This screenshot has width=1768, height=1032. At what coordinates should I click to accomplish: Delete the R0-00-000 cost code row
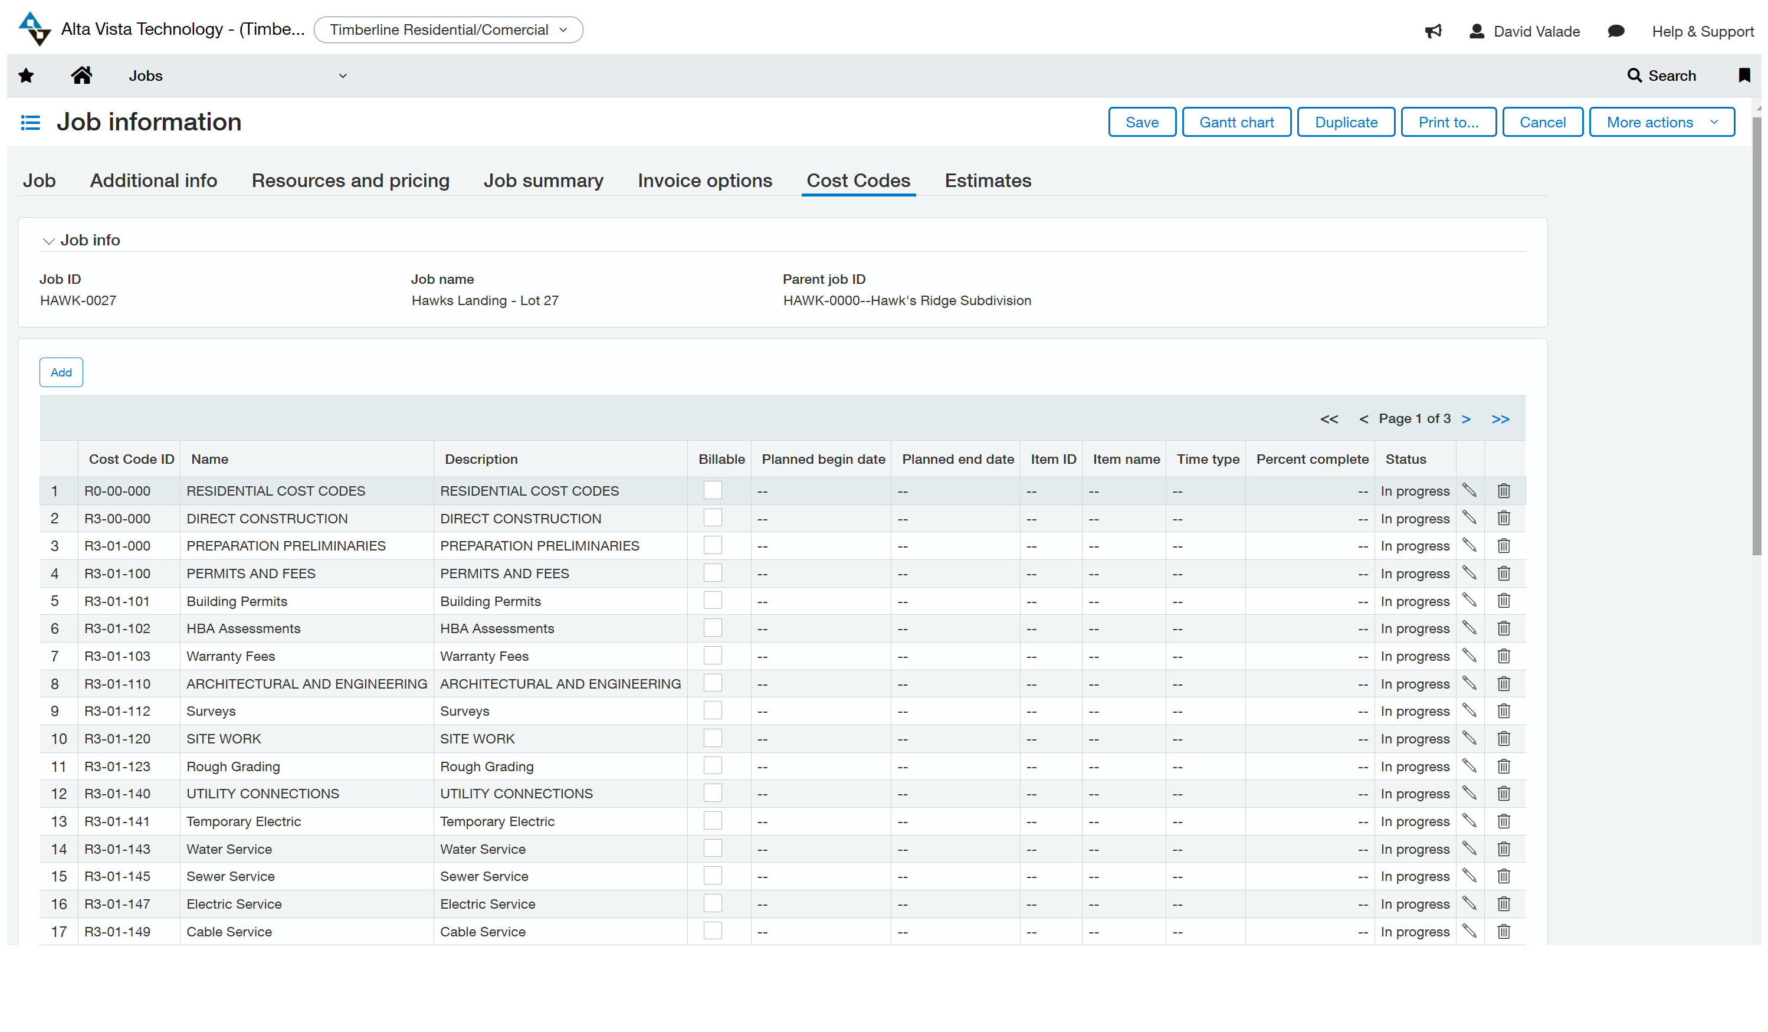coord(1504,490)
